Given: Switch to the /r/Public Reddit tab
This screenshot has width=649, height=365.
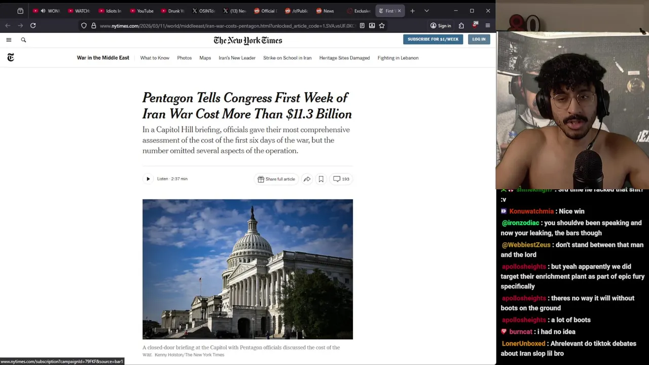Looking at the screenshot, I should tap(297, 11).
